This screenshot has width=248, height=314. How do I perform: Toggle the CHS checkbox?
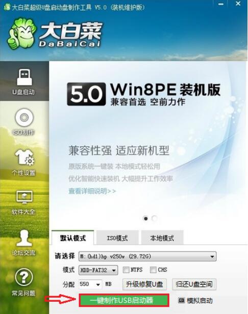point(153,270)
